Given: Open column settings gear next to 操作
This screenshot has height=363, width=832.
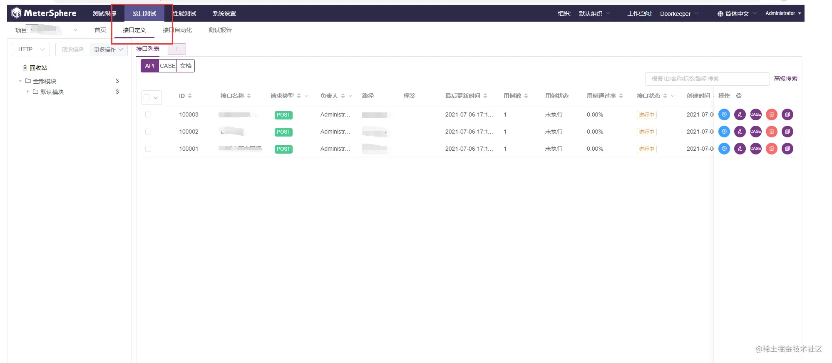Looking at the screenshot, I should point(739,96).
